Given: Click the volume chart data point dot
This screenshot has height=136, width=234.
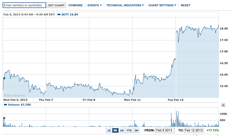Looking at the screenshot, I should pyautogui.click(x=4, y=118).
